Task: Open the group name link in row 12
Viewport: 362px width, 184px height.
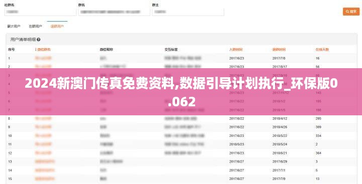Action: pos(43,153)
